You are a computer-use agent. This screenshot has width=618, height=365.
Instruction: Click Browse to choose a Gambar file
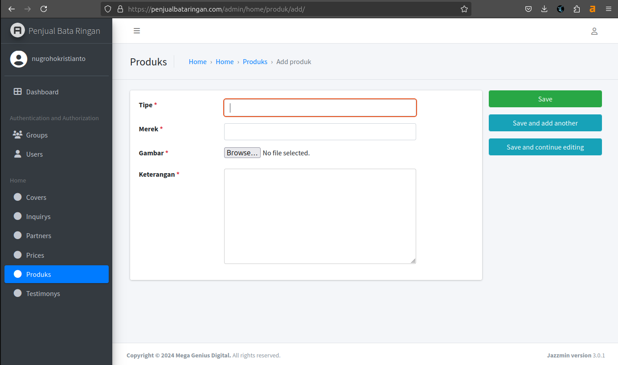[x=242, y=153]
